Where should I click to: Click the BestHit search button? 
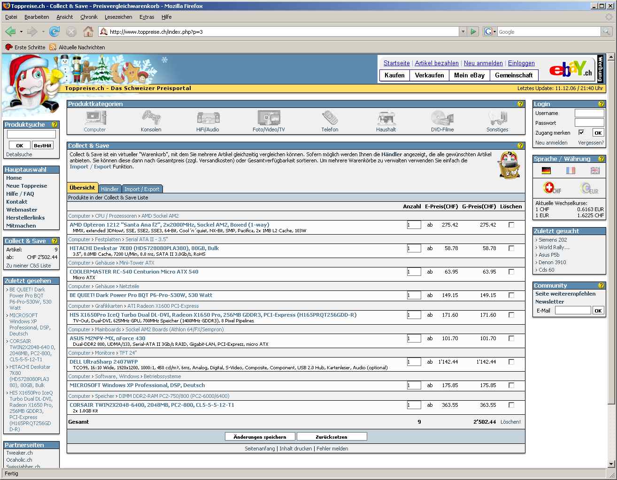[x=43, y=145]
